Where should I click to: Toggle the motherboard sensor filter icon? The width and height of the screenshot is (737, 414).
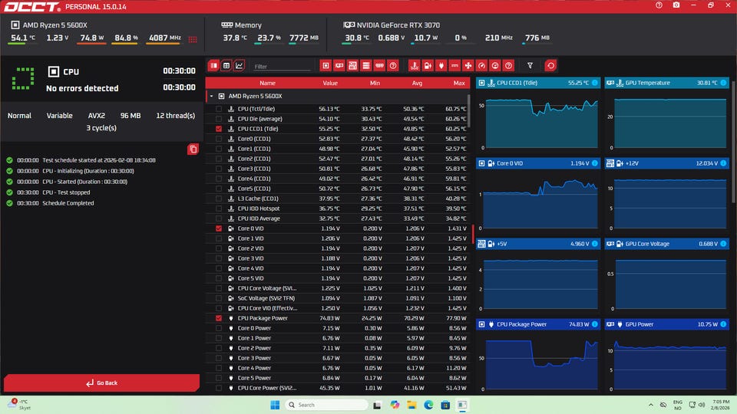click(x=352, y=66)
